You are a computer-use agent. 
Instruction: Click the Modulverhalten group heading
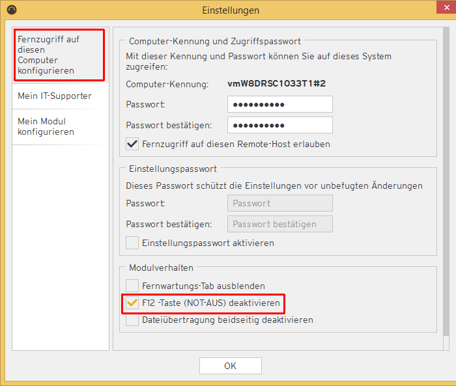161,268
